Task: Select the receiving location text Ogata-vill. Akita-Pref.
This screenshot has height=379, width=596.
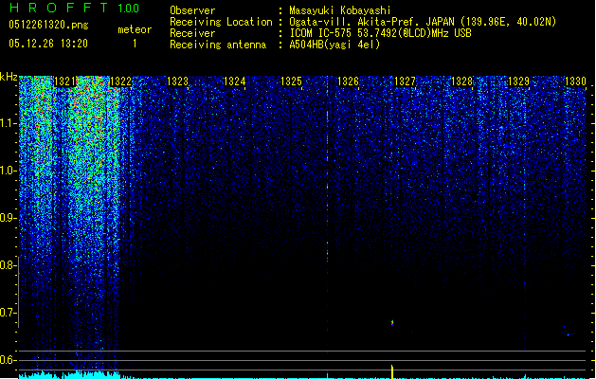Action: pyautogui.click(x=353, y=22)
